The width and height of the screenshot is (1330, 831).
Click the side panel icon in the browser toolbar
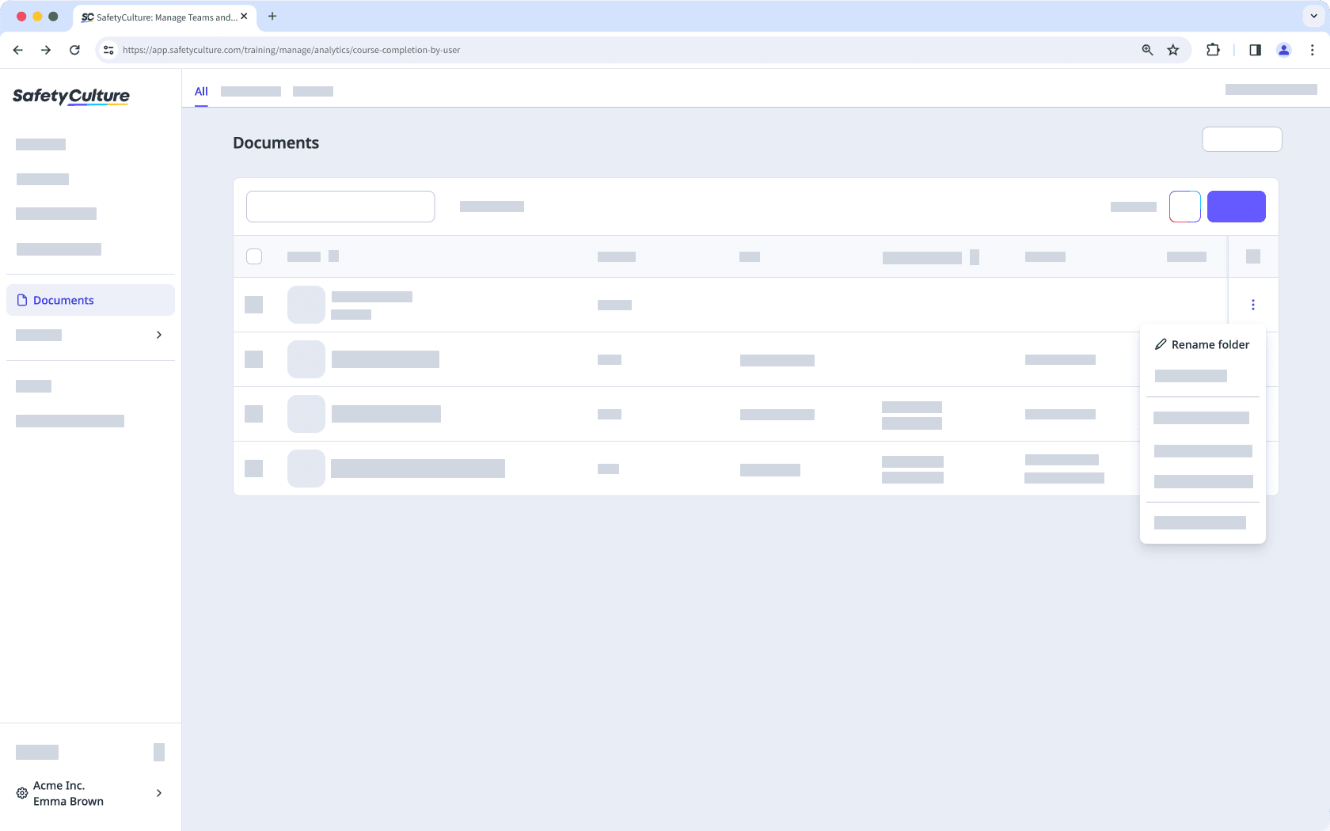click(1254, 49)
